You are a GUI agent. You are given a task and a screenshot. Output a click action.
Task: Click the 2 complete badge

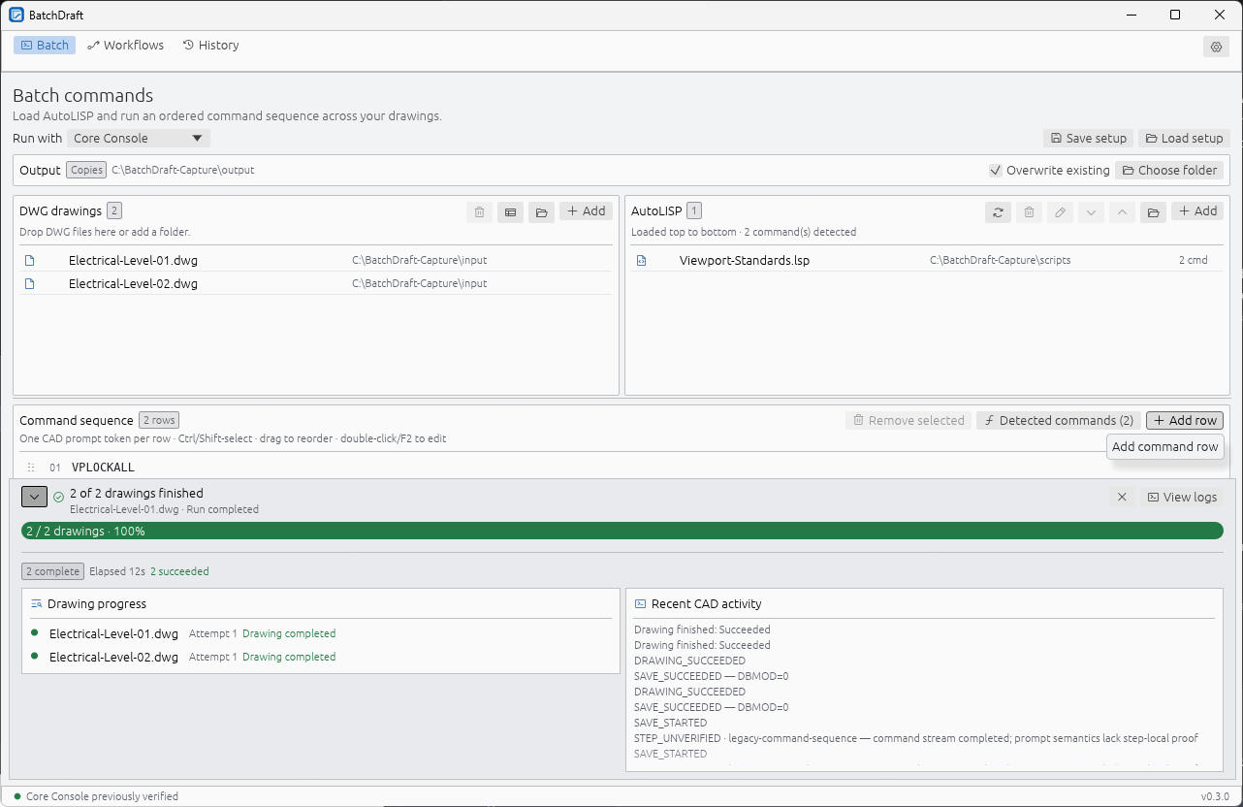52,571
